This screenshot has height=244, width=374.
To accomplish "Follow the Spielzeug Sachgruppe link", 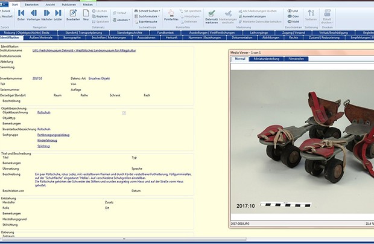I will click(x=43, y=146).
